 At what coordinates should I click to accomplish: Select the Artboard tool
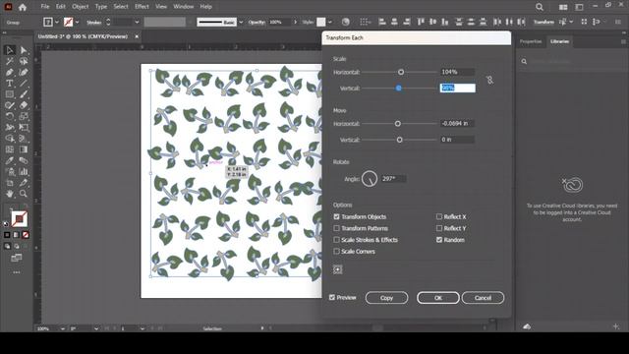point(10,183)
